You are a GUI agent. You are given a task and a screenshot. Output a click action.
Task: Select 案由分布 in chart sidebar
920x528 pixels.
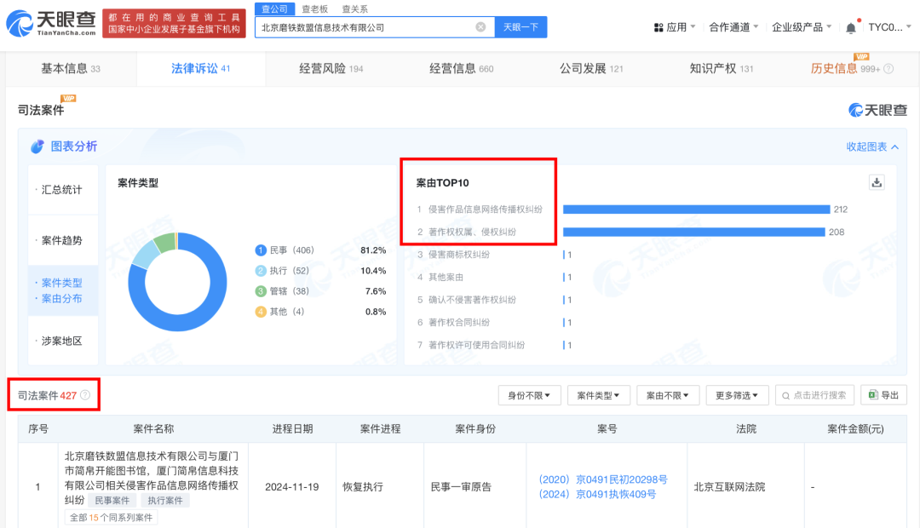[x=61, y=299]
